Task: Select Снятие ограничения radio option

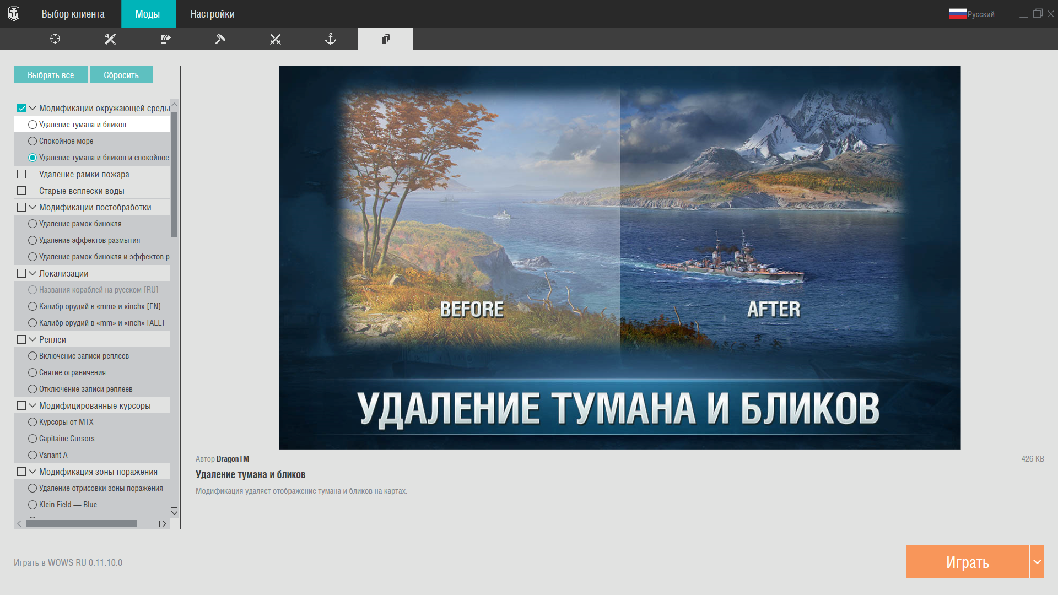Action: pyautogui.click(x=33, y=372)
